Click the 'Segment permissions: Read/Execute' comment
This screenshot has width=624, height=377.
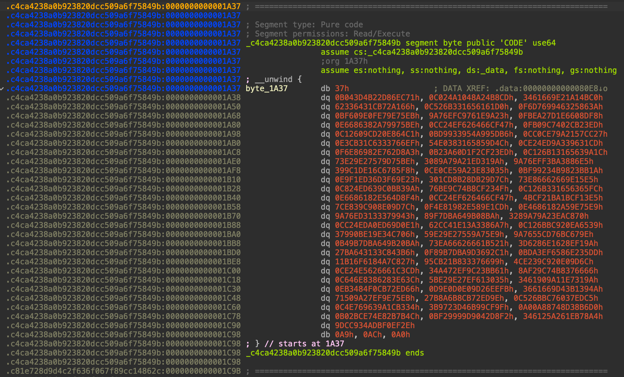click(x=332, y=34)
